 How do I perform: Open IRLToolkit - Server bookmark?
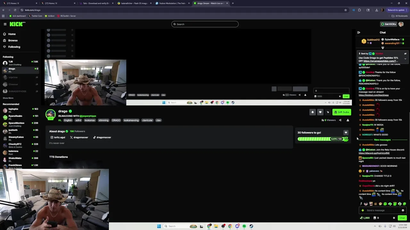point(66,16)
